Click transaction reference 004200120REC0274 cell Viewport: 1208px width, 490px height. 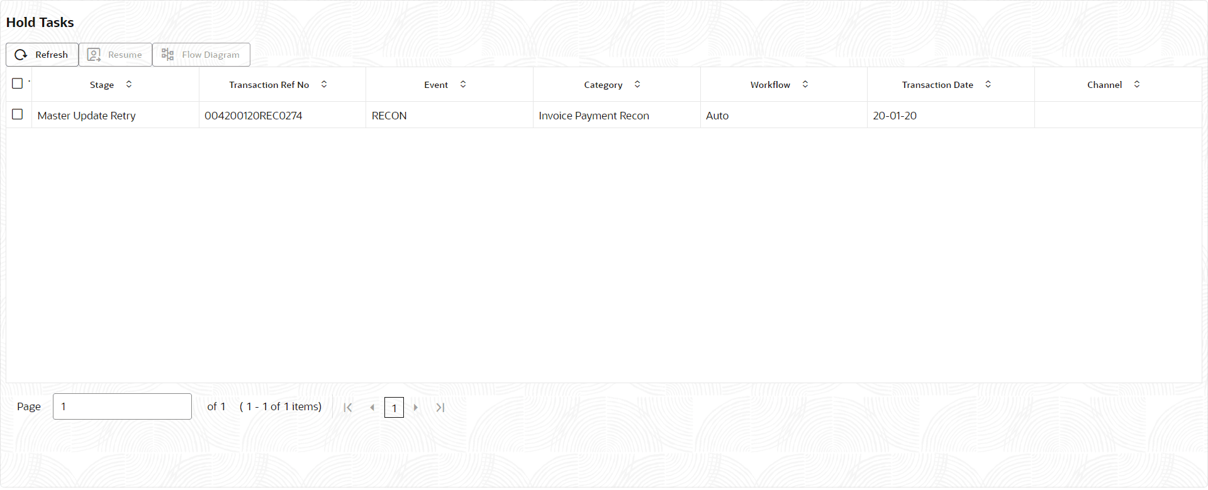pos(254,116)
